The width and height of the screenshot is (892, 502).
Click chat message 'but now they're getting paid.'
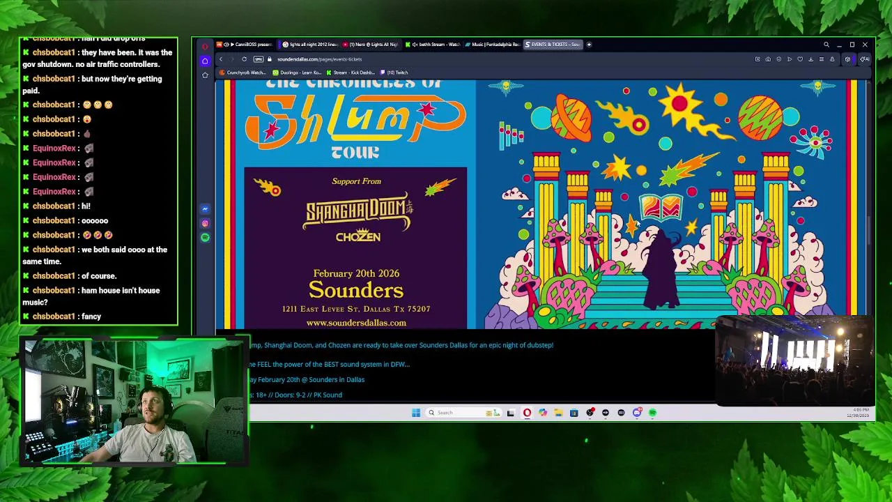[97, 84]
